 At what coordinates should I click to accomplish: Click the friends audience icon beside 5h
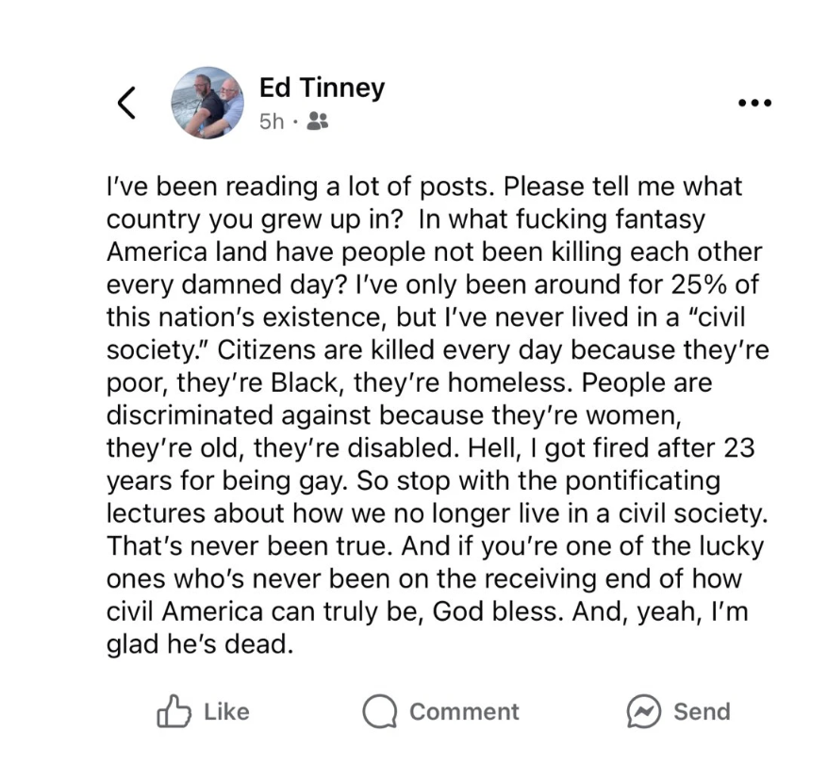[318, 122]
